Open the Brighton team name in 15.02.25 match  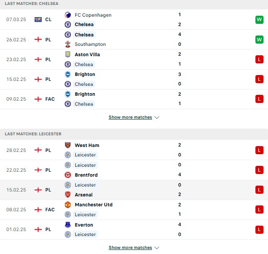85,74
